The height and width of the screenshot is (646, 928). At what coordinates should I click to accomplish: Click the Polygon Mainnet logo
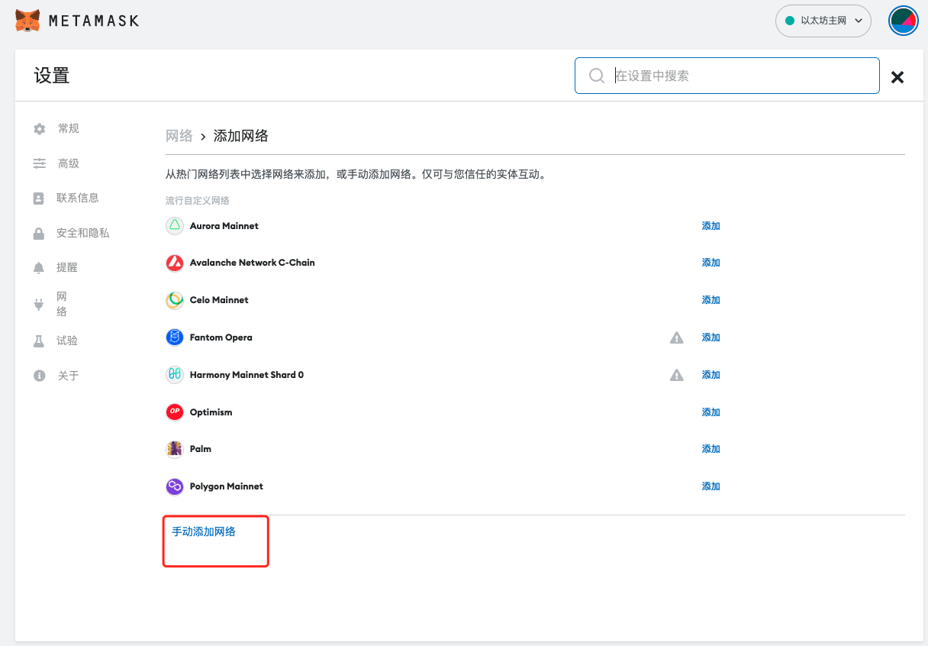tap(175, 486)
